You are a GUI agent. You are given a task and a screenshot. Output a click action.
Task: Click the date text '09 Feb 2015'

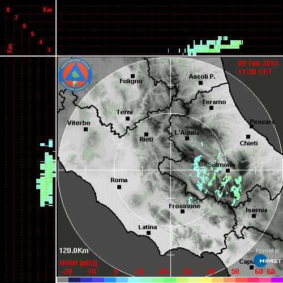point(258,63)
